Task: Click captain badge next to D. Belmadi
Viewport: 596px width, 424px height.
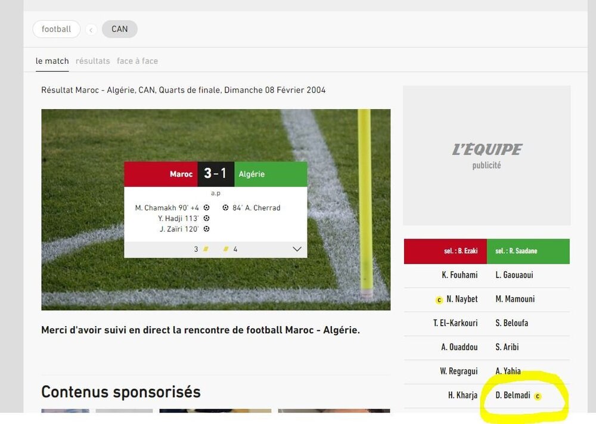Action: 538,396
